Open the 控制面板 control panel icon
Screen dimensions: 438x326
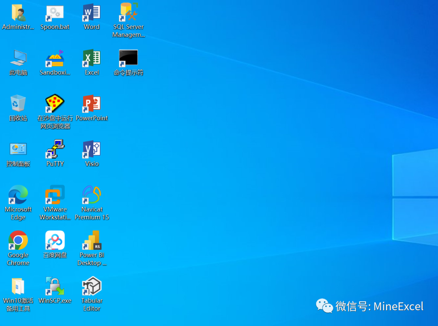coord(18,149)
